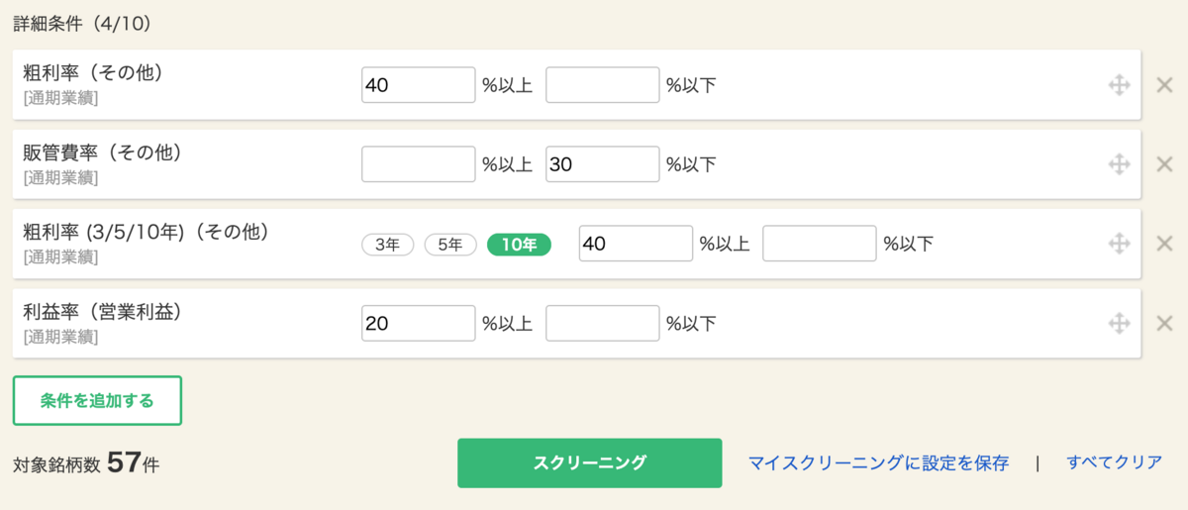The width and height of the screenshot is (1188, 510).
Task: Remove the 粗利率 (3/5/10年) condition
Action: (1164, 244)
